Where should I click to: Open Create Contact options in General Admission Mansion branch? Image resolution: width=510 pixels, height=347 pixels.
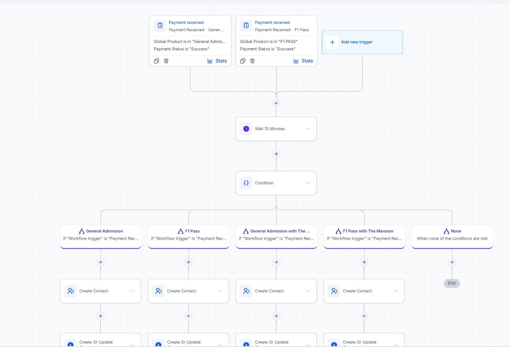308,291
